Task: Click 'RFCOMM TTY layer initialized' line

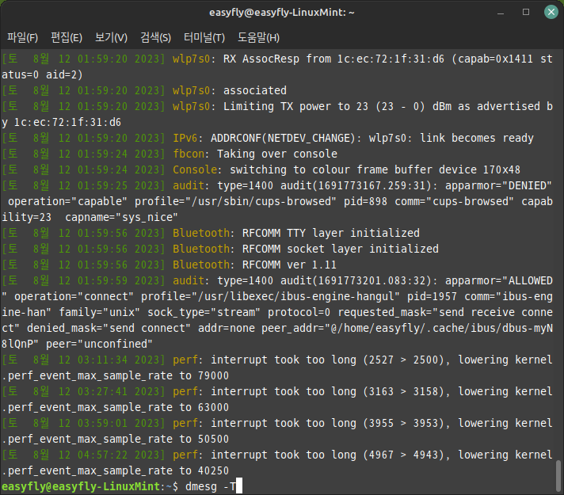Action: pos(331,233)
